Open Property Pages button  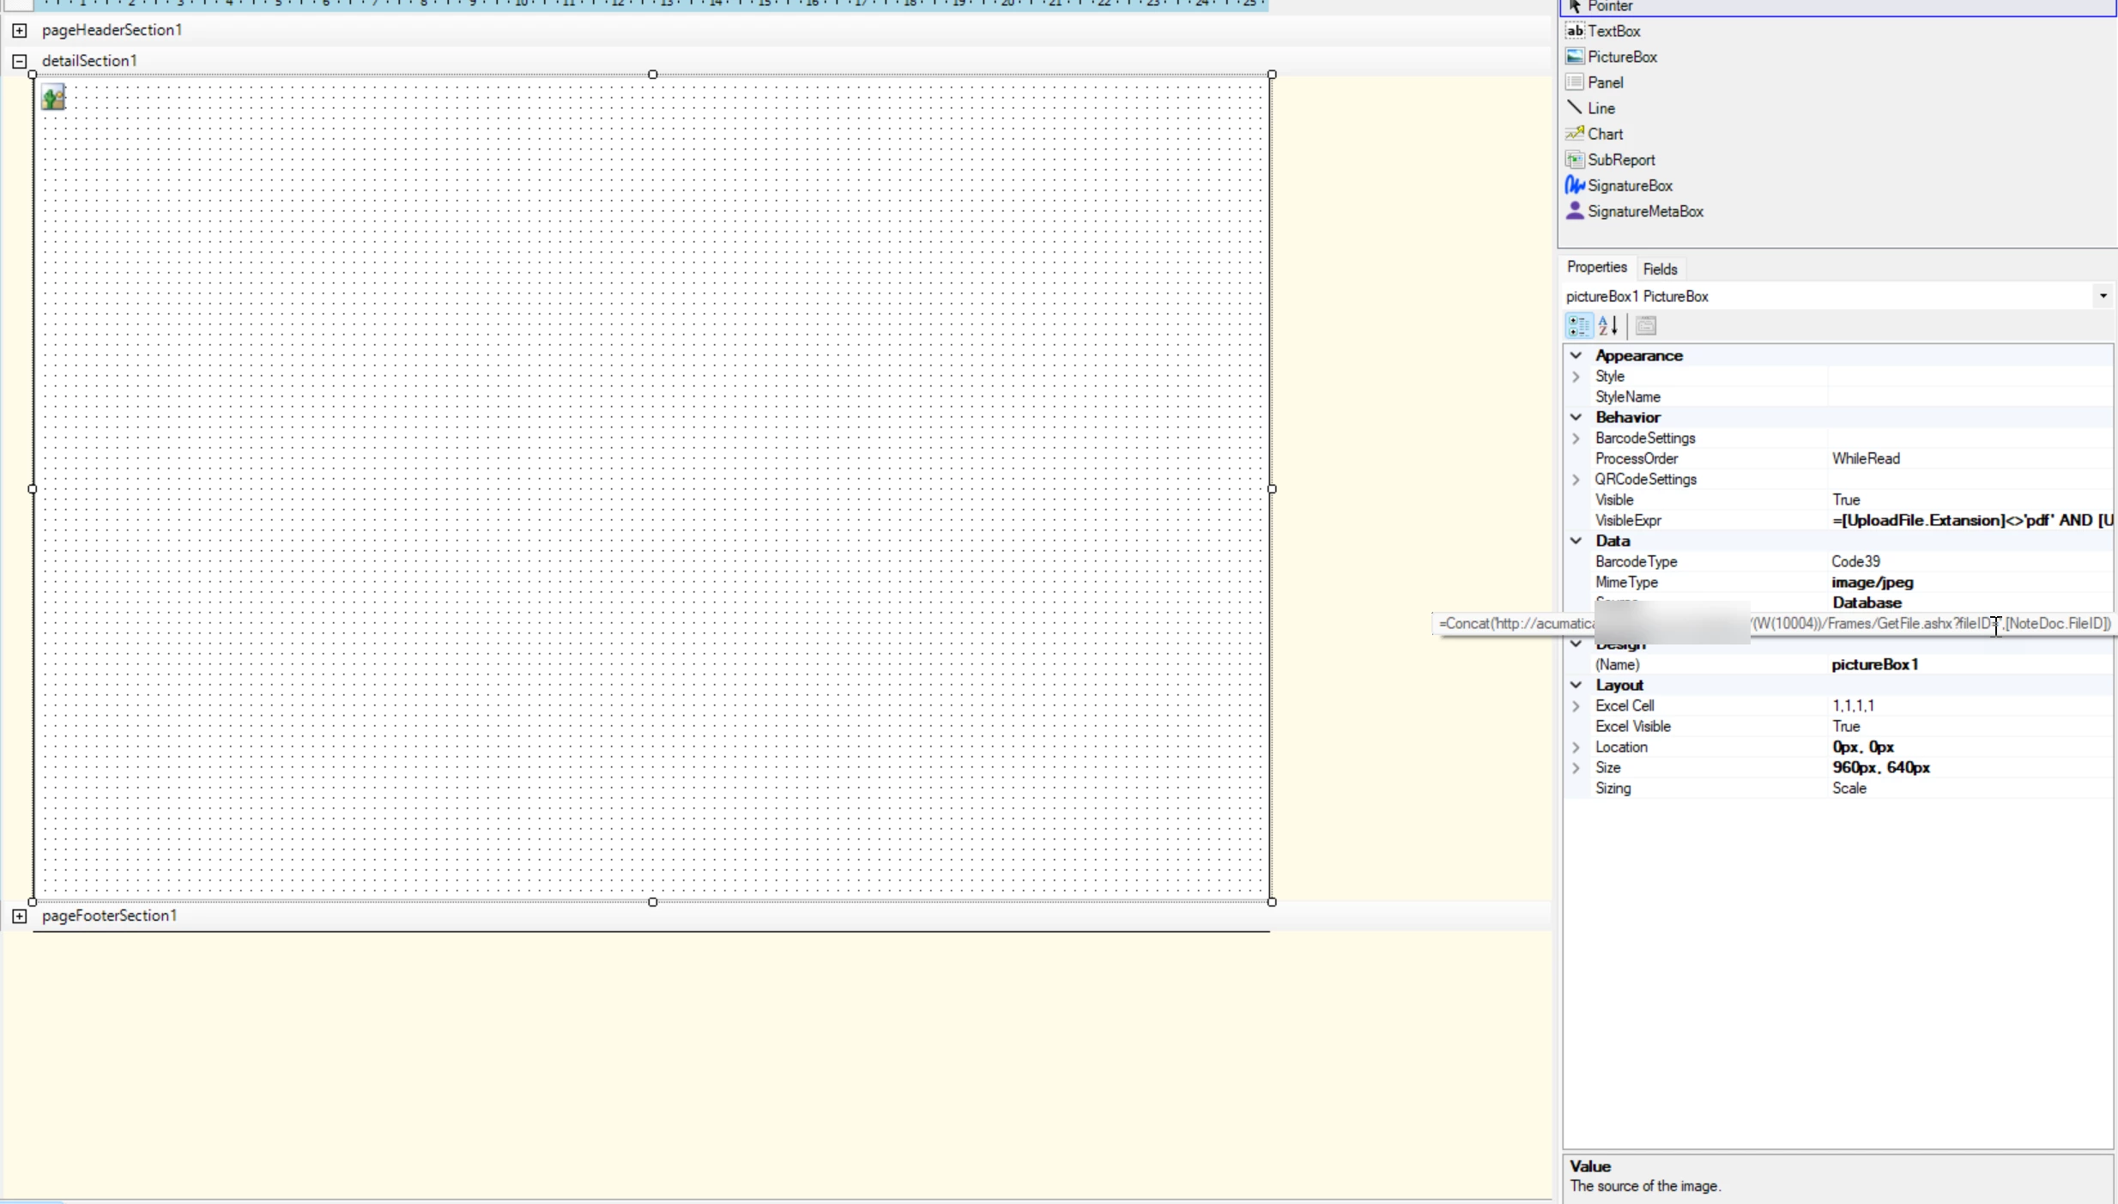[1645, 326]
